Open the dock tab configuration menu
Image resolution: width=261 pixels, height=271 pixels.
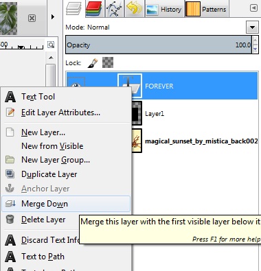253,8
